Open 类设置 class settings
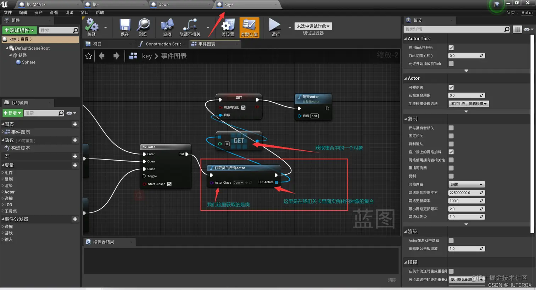 pos(228,27)
